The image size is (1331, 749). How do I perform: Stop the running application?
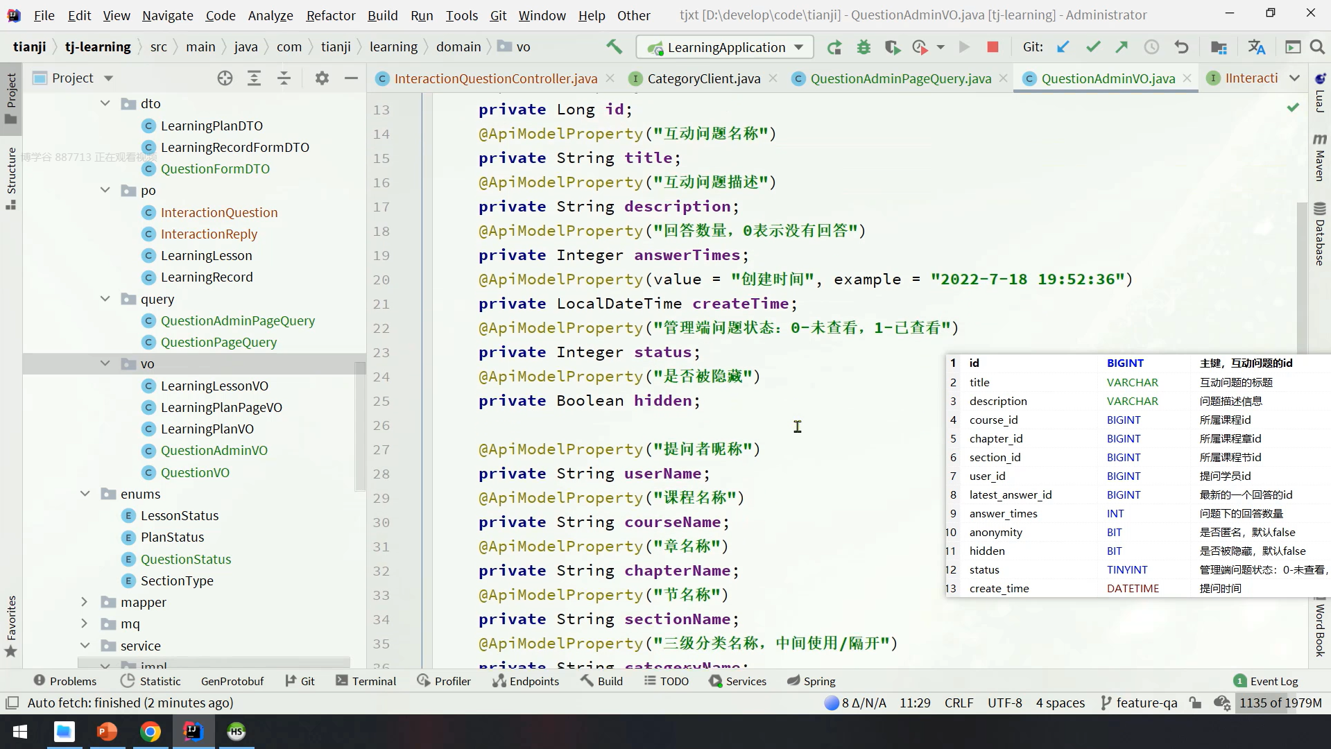coord(993,47)
